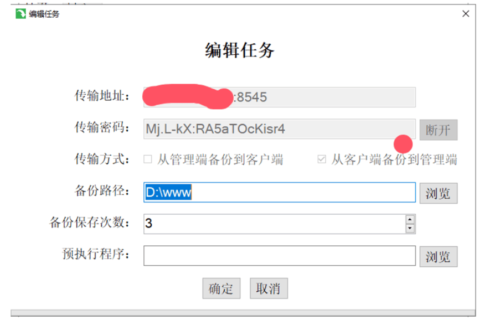This screenshot has height=320, width=479.
Task: Close the 编辑任务 dialog window
Action: [466, 14]
